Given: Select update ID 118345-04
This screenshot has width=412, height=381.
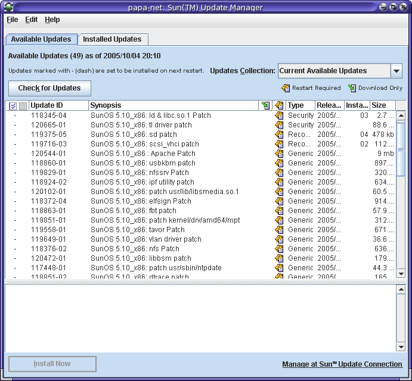Looking at the screenshot, I should 49,115.
